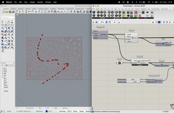This screenshot has height=113, width=174.
Task: Toggle the Int osnap checkbox
Action: 3,77
